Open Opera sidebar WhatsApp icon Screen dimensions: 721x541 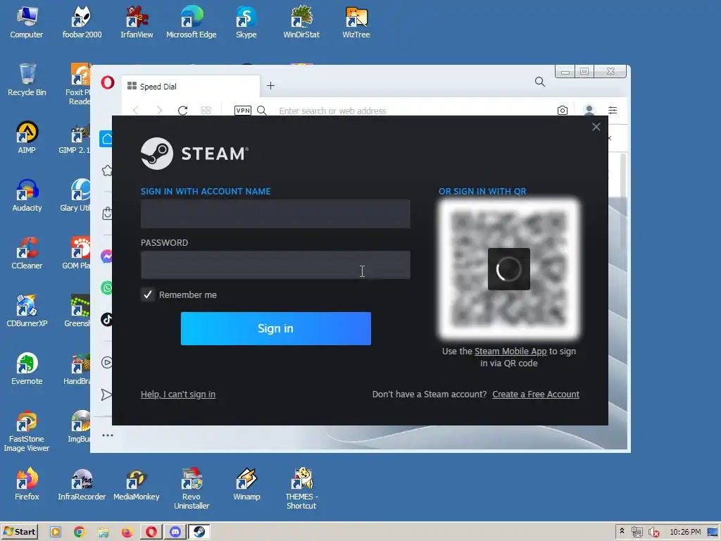tap(107, 288)
